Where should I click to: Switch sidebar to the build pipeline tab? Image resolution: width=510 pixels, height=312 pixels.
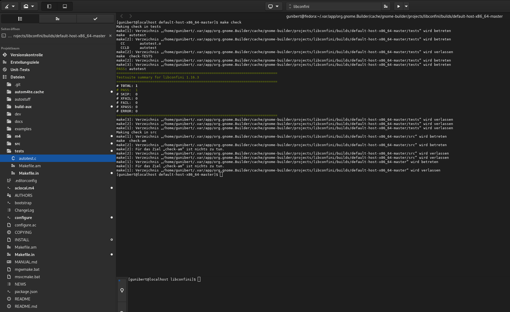58,19
